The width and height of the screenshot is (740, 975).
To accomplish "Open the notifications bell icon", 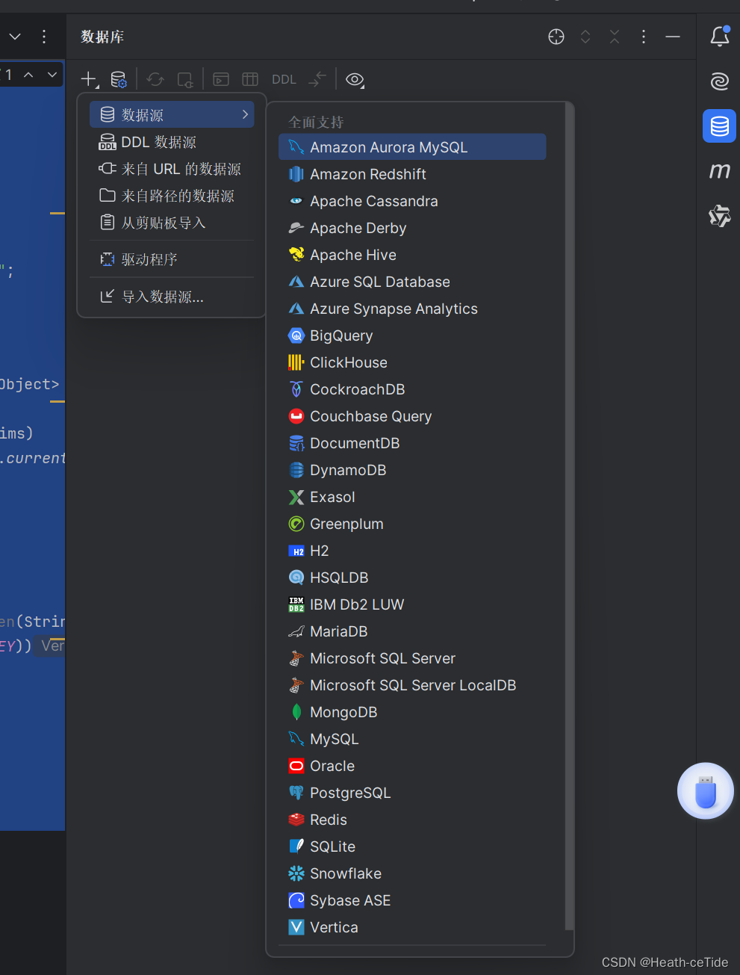I will point(720,37).
